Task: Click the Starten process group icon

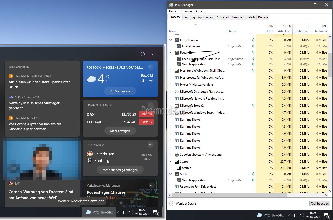Action: [x=176, y=161]
